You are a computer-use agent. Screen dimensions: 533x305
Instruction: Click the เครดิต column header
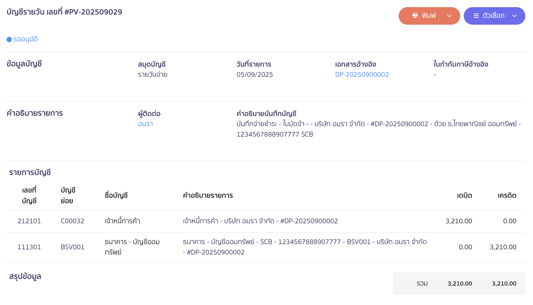(x=507, y=196)
